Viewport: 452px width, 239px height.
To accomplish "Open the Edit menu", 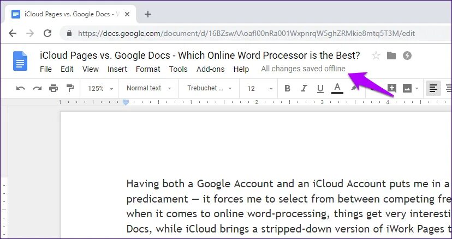I will tap(67, 69).
